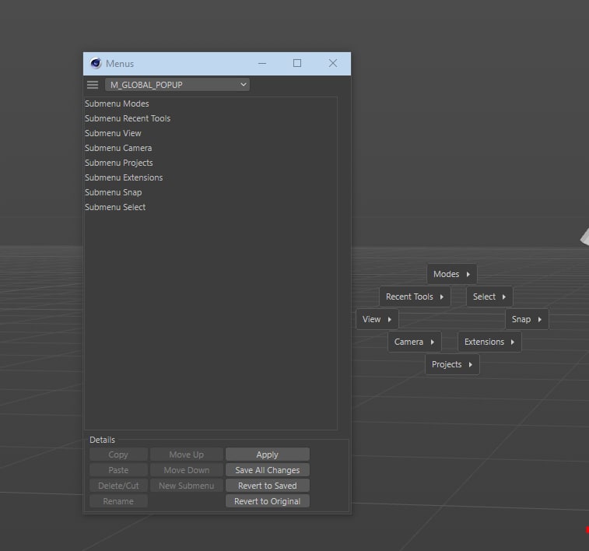This screenshot has width=589, height=551.
Task: Open the Camera popup submenu
Action: tap(415, 342)
